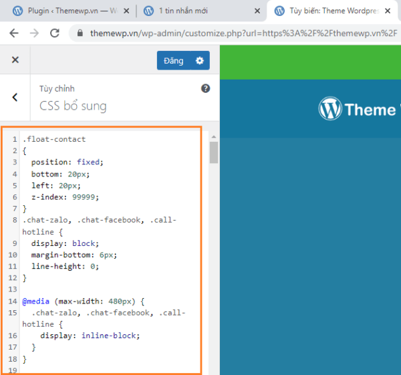This screenshot has height=375, width=401.
Task: Close the "1 tin nhắn mới" tab
Action: tap(256, 11)
